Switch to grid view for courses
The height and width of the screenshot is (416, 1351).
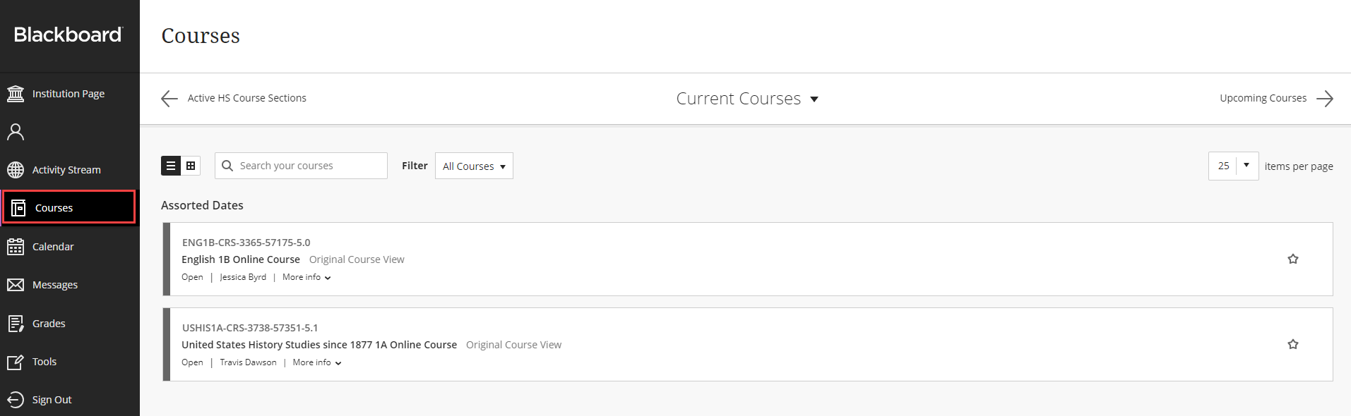pos(190,165)
